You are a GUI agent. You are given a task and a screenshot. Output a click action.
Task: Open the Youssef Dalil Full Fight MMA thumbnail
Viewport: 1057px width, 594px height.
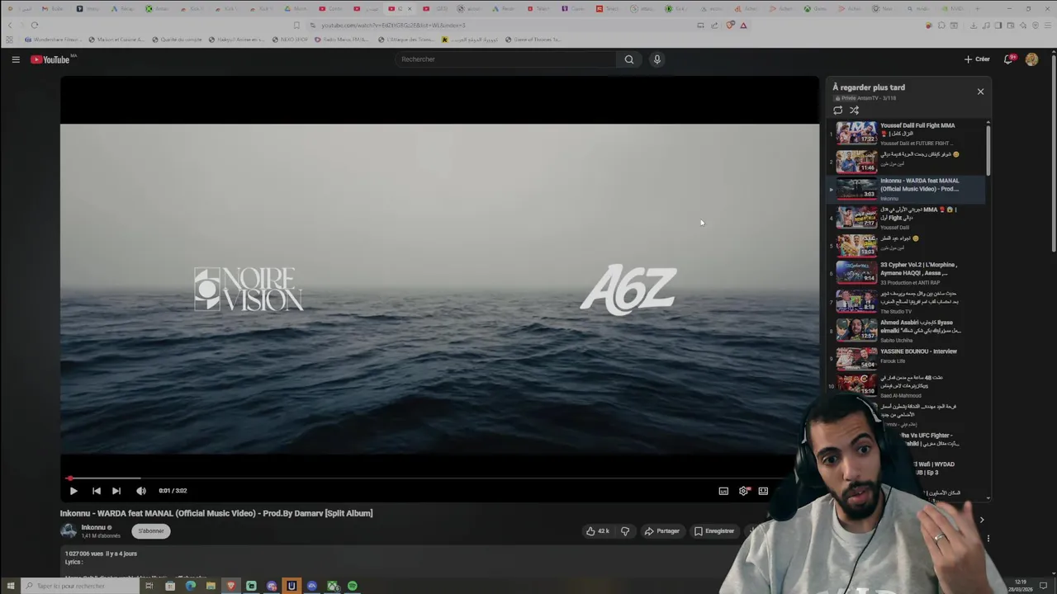click(x=856, y=133)
